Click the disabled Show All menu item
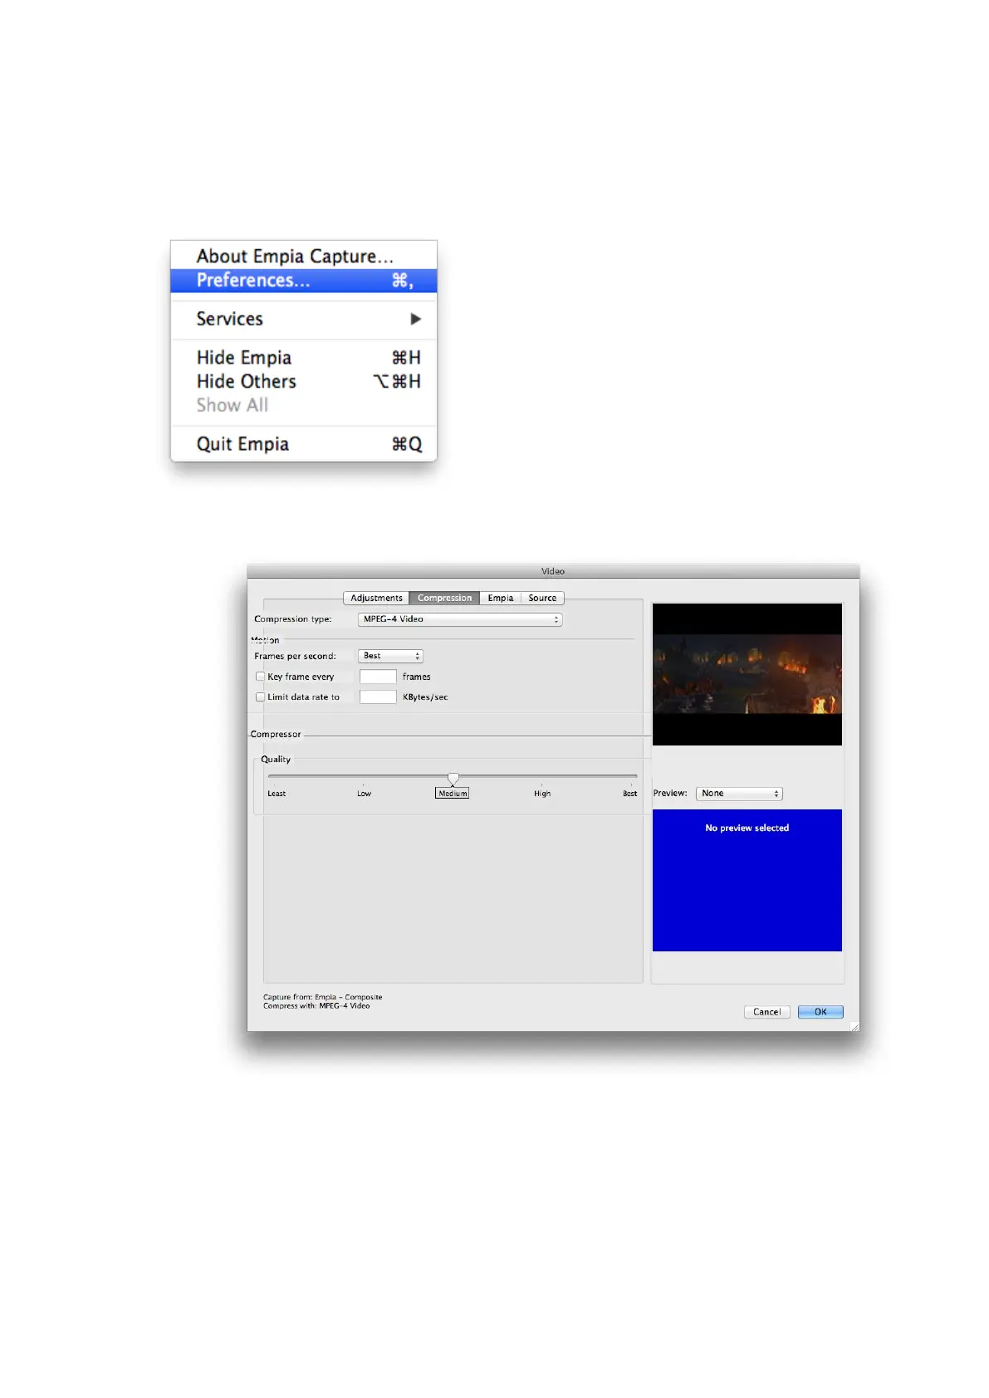The height and width of the screenshot is (1398, 989). coord(303,405)
